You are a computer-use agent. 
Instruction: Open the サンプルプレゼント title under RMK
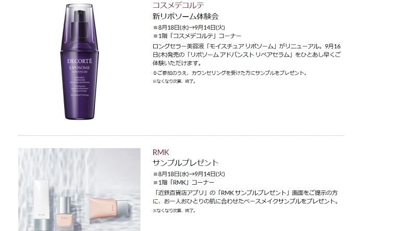tap(185, 163)
